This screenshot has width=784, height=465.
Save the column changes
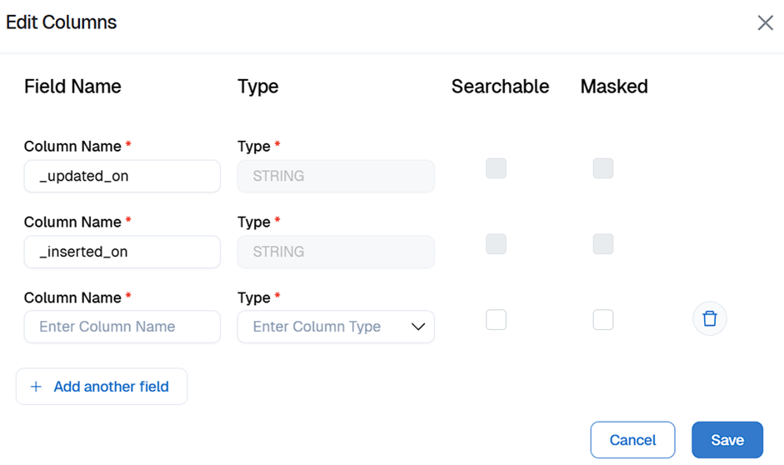click(727, 440)
